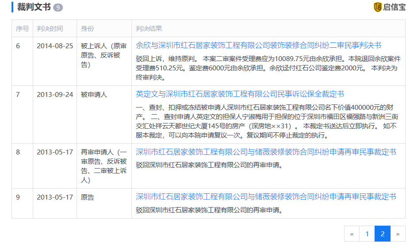The width and height of the screenshot is (414, 250).
Task: Click the 原告 identity cell in row 9
Action: pos(87,197)
